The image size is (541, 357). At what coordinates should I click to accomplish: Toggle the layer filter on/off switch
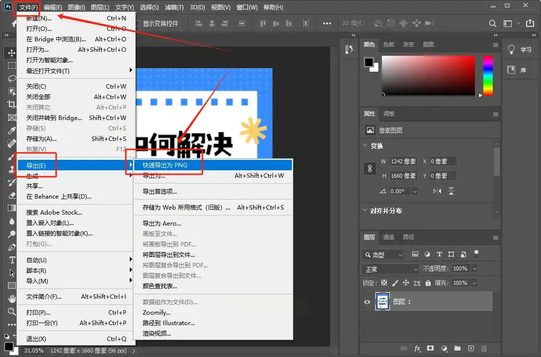476,253
